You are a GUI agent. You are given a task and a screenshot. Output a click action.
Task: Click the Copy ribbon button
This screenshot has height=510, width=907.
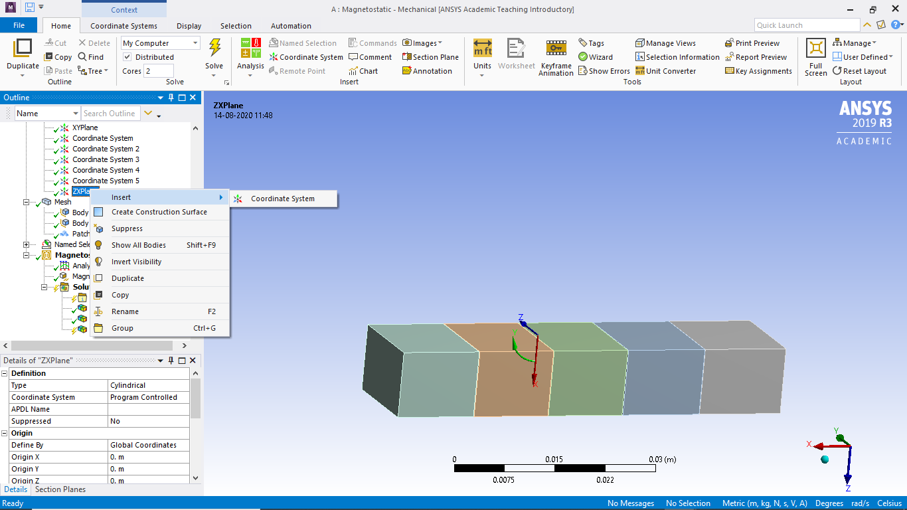coord(58,57)
